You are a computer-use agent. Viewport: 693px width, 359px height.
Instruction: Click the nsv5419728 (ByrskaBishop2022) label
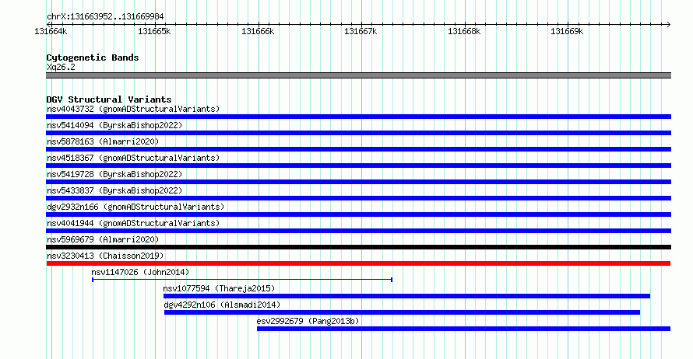[114, 174]
